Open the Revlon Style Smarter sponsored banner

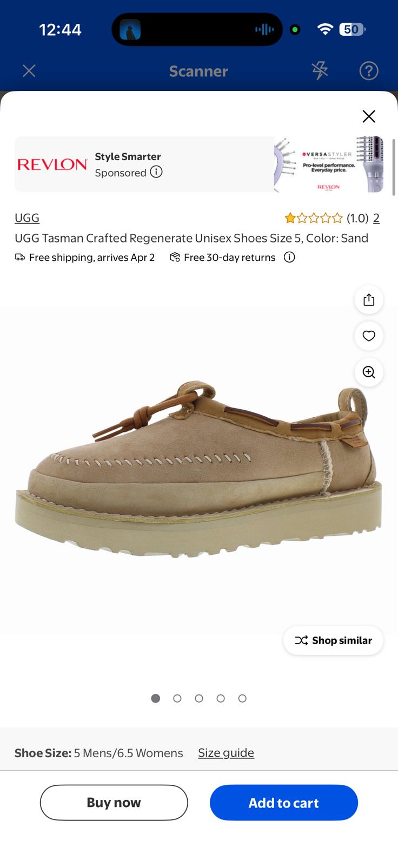pyautogui.click(x=199, y=164)
